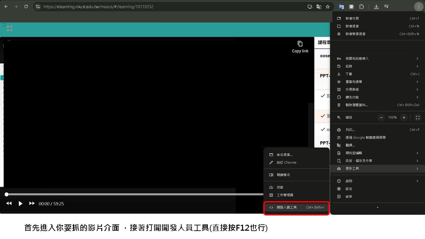
Task: Expand 尋找並編輯 submenu
Action: coord(378,153)
